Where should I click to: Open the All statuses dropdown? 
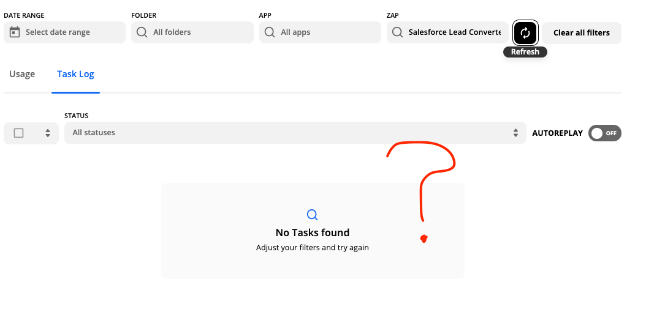tap(295, 133)
